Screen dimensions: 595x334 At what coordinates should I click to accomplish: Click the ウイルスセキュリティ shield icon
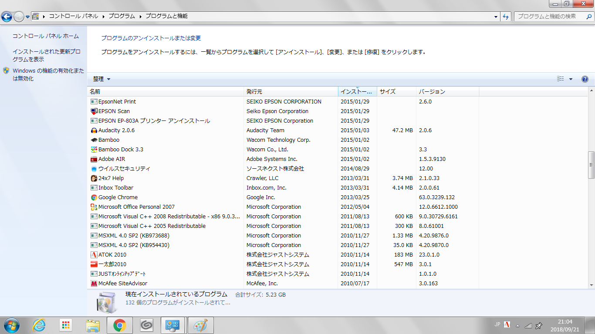coord(94,169)
